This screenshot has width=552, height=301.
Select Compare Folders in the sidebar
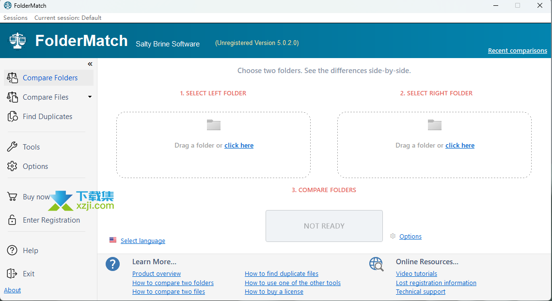pyautogui.click(x=48, y=78)
